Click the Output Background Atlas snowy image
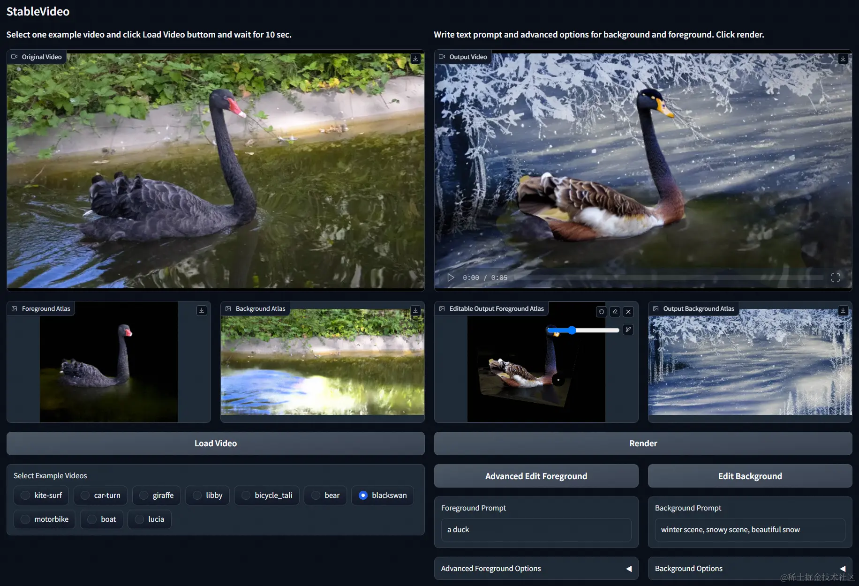 tap(750, 362)
